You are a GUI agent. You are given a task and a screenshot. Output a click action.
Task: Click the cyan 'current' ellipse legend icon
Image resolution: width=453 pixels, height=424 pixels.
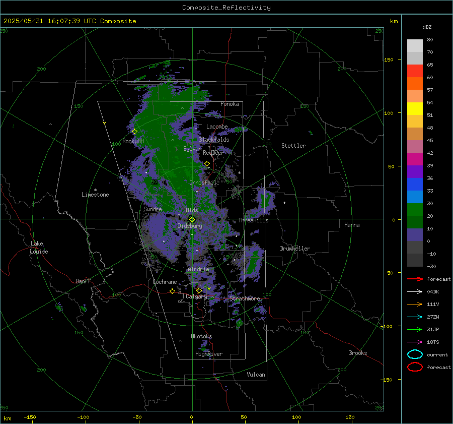[415, 354]
